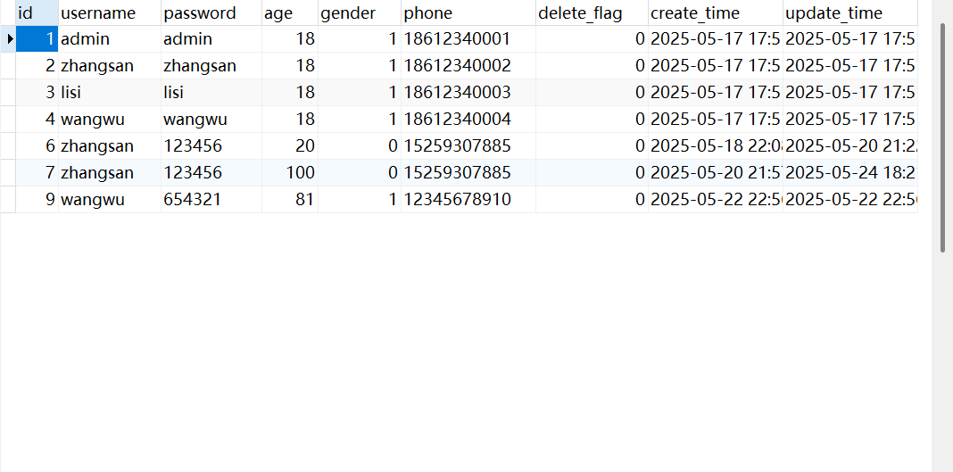953x472 pixels.
Task: Click gender value in row id 9
Action: pyautogui.click(x=360, y=199)
